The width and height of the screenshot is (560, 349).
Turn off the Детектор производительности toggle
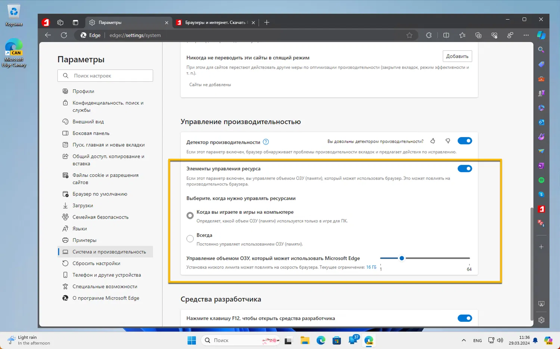tap(465, 141)
